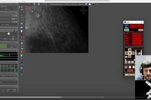Slew north with EQMOD N button

[130, 50]
